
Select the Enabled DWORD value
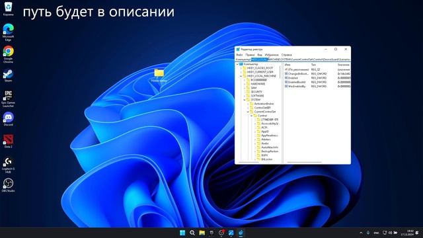[x=293, y=78]
